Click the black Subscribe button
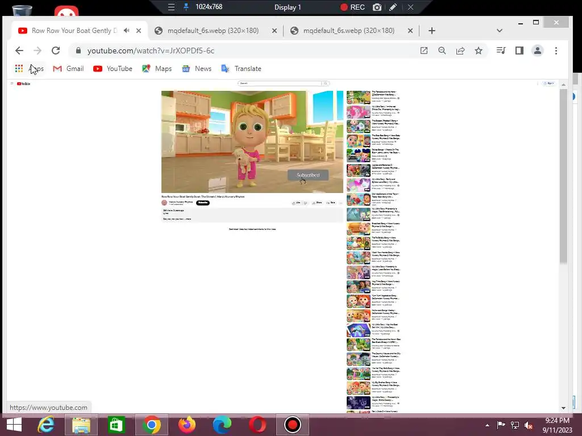Screen dimensions: 582x436 (x=203, y=203)
